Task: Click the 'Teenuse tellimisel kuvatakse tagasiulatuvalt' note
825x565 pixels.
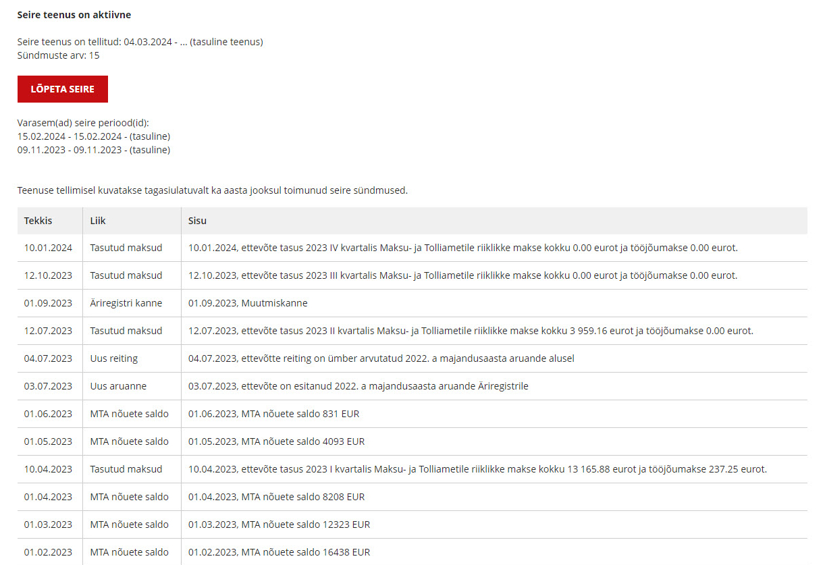Action: (213, 190)
